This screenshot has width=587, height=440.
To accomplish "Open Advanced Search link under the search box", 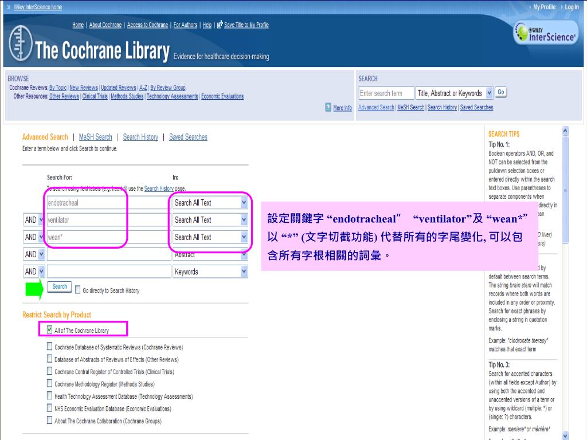I will (376, 107).
